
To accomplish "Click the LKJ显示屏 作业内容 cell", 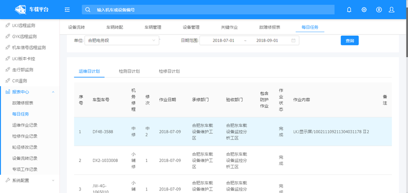I will (x=331, y=132).
